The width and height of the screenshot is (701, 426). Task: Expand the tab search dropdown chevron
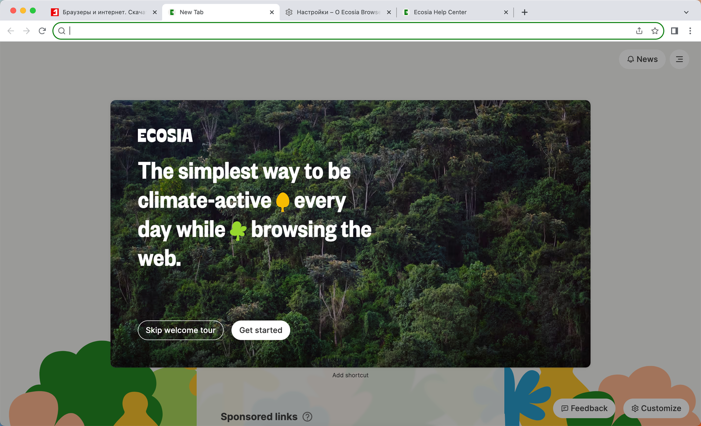click(x=686, y=12)
